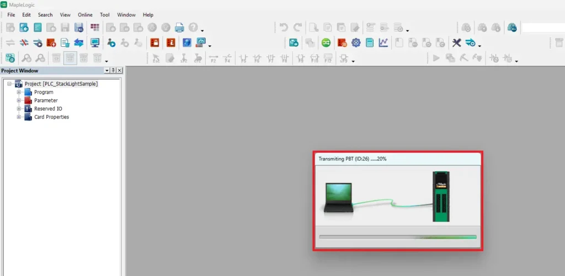Open the Help menu

point(148,15)
